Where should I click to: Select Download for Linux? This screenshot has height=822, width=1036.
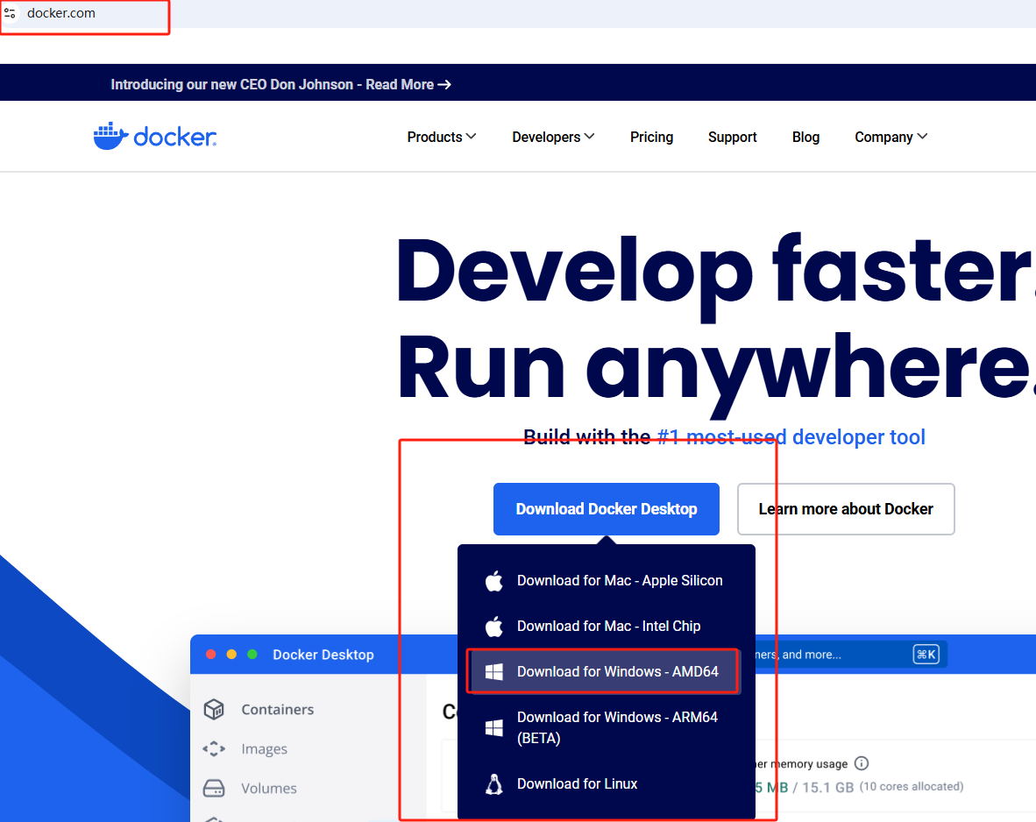pos(606,784)
